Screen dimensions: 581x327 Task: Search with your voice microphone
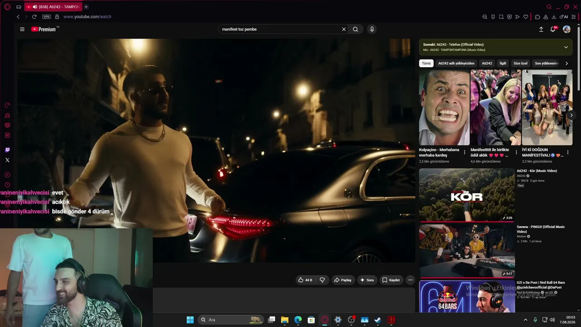coord(372,29)
